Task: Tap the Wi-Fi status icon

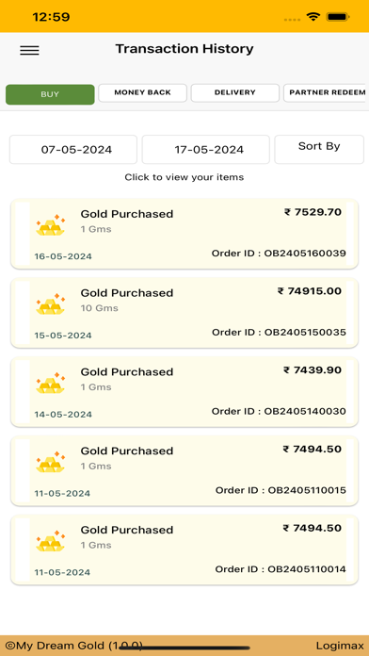Action: click(313, 17)
